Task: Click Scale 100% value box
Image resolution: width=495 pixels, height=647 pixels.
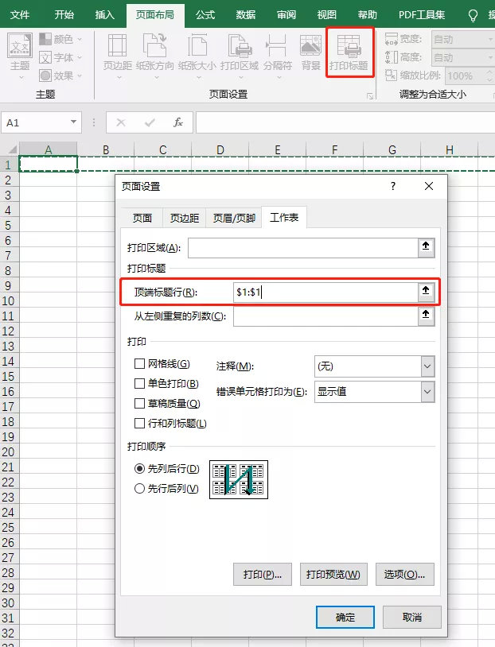Action: (465, 76)
